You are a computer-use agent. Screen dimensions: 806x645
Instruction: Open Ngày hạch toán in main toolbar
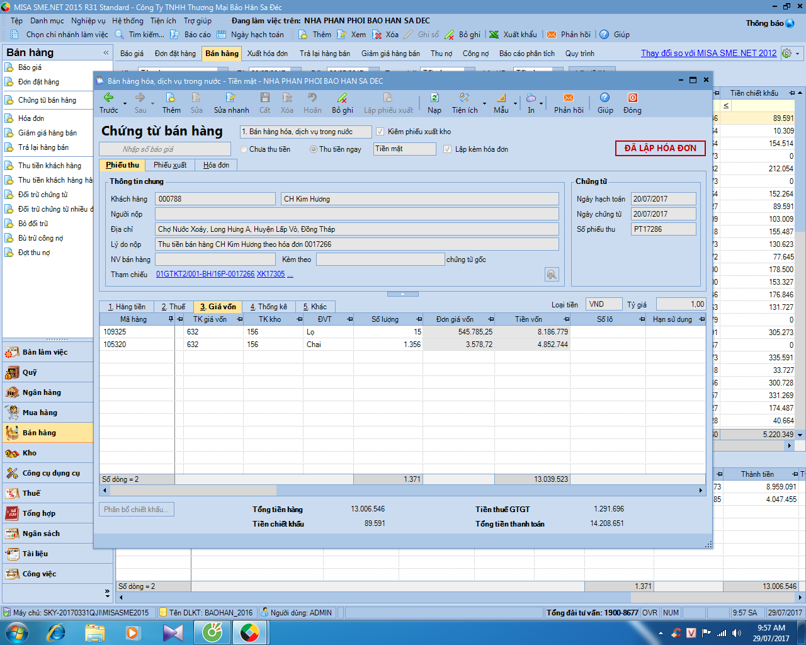click(x=251, y=35)
